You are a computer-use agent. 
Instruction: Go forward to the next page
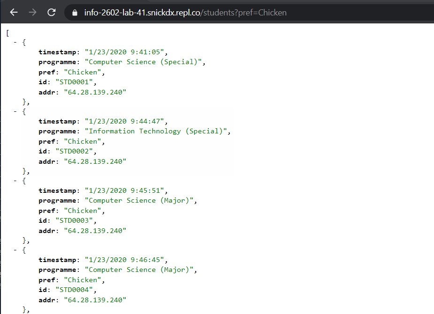(32, 13)
